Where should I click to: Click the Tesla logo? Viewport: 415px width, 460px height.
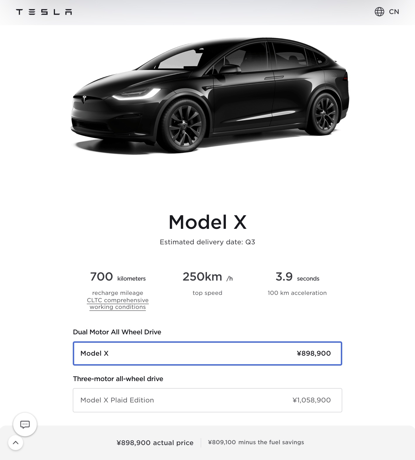(x=44, y=12)
